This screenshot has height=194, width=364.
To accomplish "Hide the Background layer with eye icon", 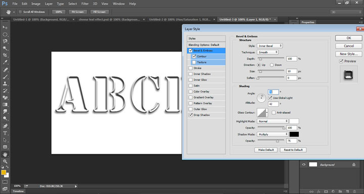I will pos(303,165).
